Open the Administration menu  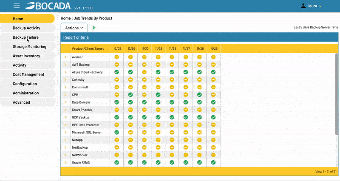pyautogui.click(x=27, y=93)
